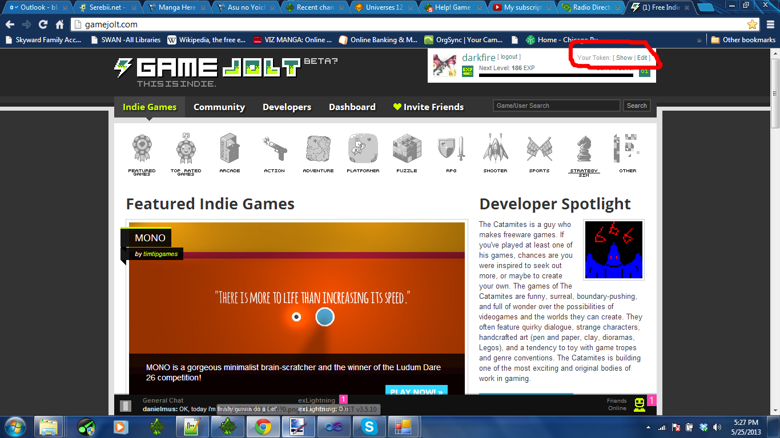
Task: Click the PLAY NOW button for MONO
Action: click(416, 391)
